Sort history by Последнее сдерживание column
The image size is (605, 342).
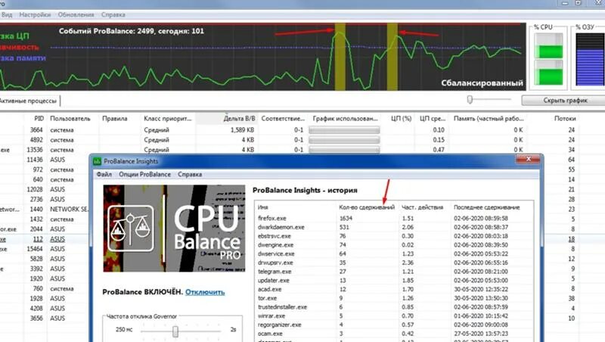[x=486, y=207]
